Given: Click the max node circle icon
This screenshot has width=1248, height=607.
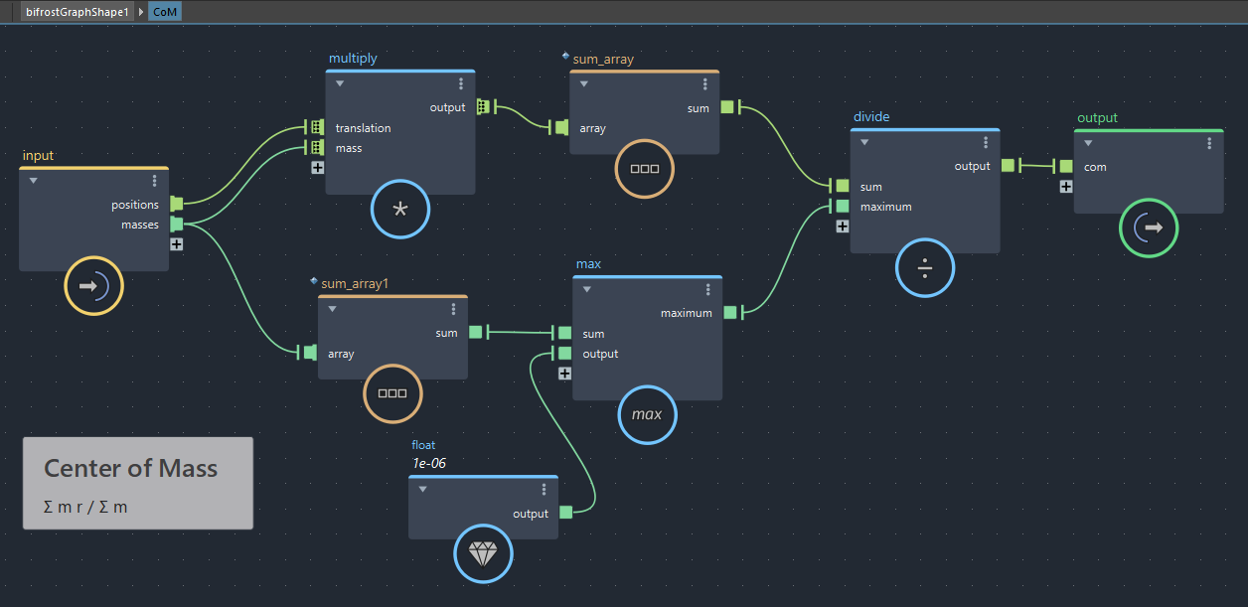Looking at the screenshot, I should (647, 414).
